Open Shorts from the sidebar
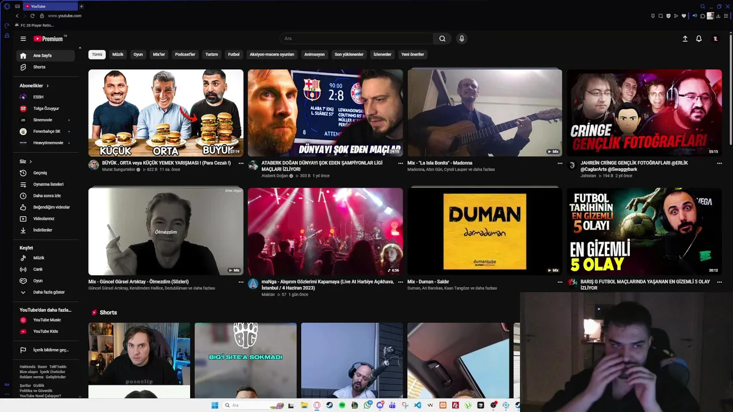This screenshot has height=412, width=733. (x=45, y=67)
